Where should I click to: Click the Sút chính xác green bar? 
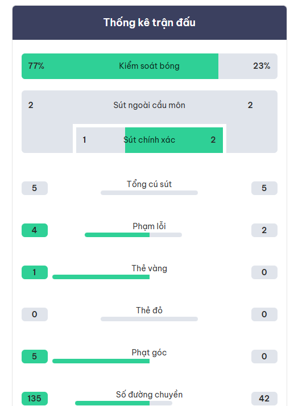pos(174,140)
